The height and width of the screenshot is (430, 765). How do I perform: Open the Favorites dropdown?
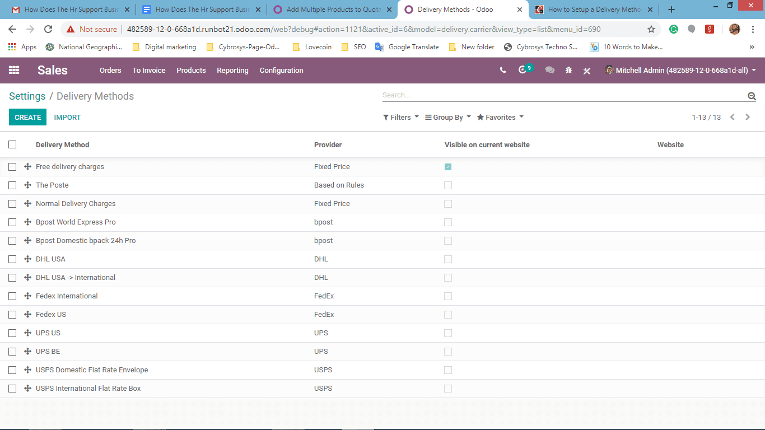(500, 117)
